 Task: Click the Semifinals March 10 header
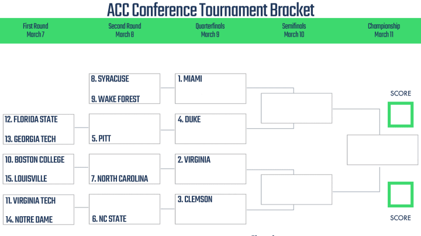(x=294, y=30)
